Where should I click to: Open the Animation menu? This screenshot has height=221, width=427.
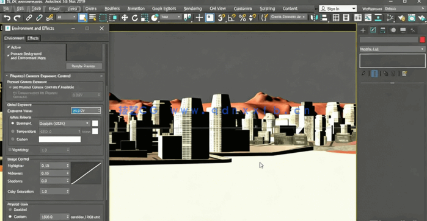pyautogui.click(x=136, y=9)
